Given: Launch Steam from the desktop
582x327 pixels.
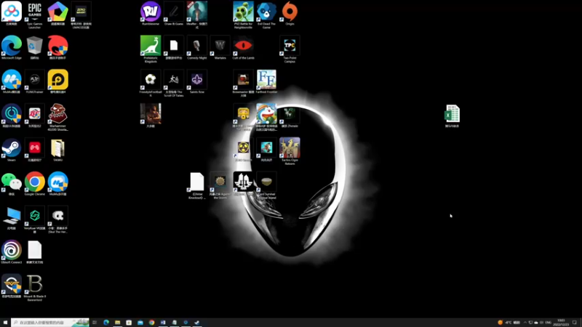Looking at the screenshot, I should (x=12, y=150).
